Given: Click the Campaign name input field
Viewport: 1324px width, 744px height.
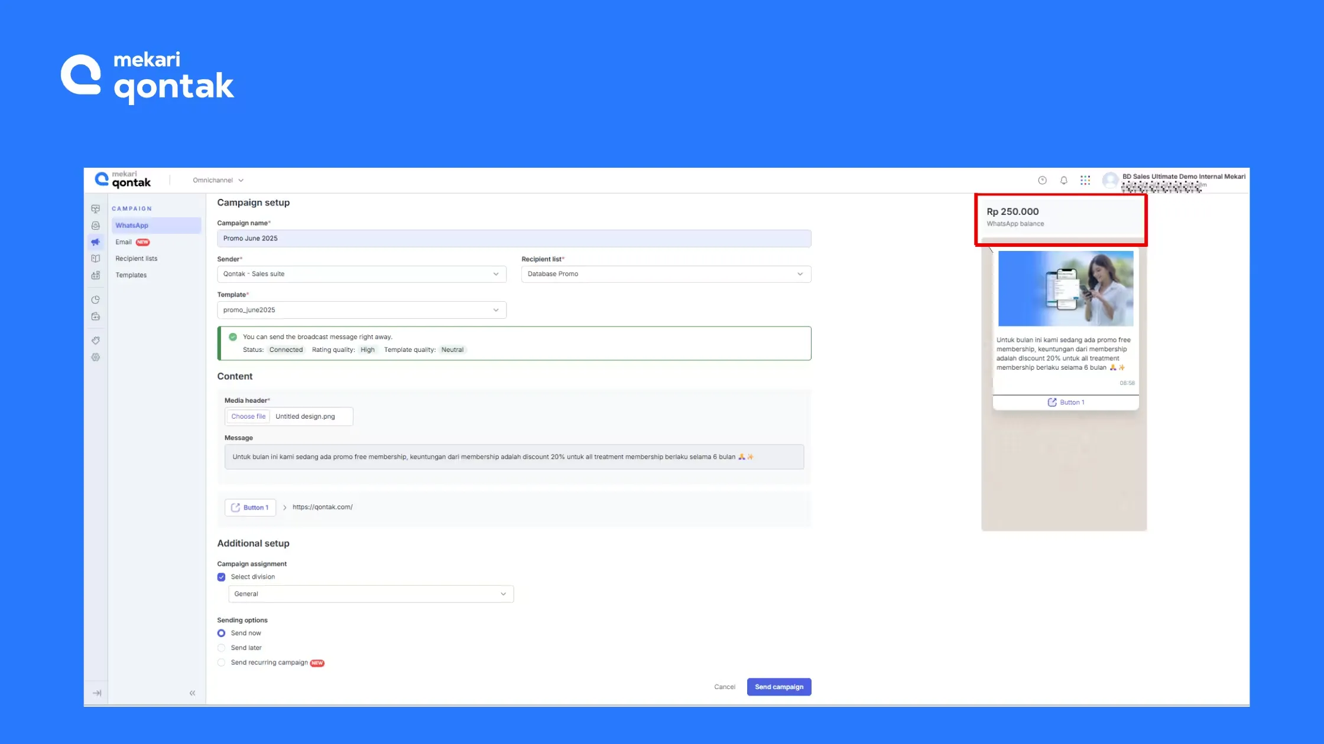Looking at the screenshot, I should pos(513,239).
